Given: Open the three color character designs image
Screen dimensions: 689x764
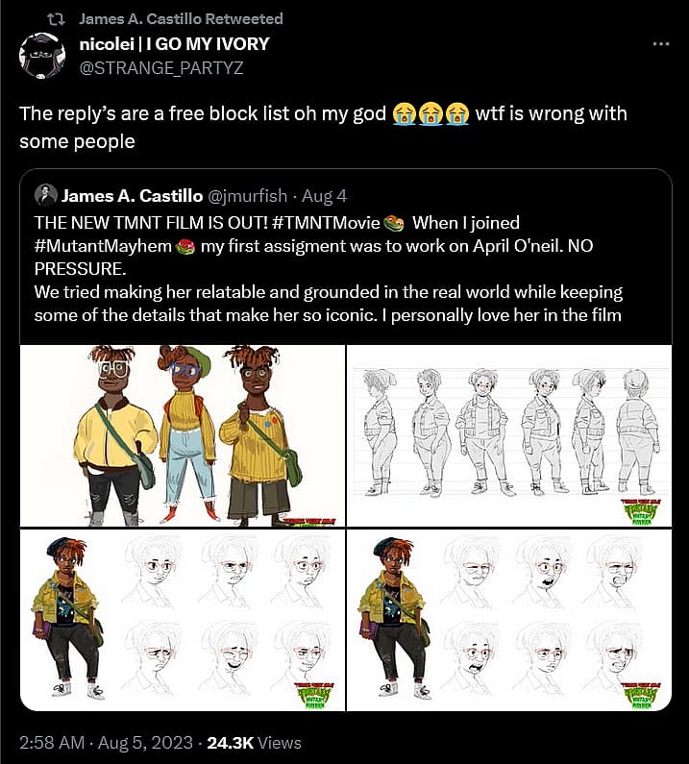Looking at the screenshot, I should coord(183,435).
